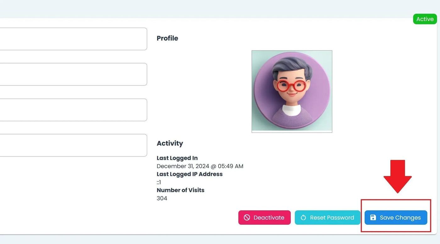Screen dimensions: 440x244
Task: Click the green Active status badge
Action: [425, 19]
